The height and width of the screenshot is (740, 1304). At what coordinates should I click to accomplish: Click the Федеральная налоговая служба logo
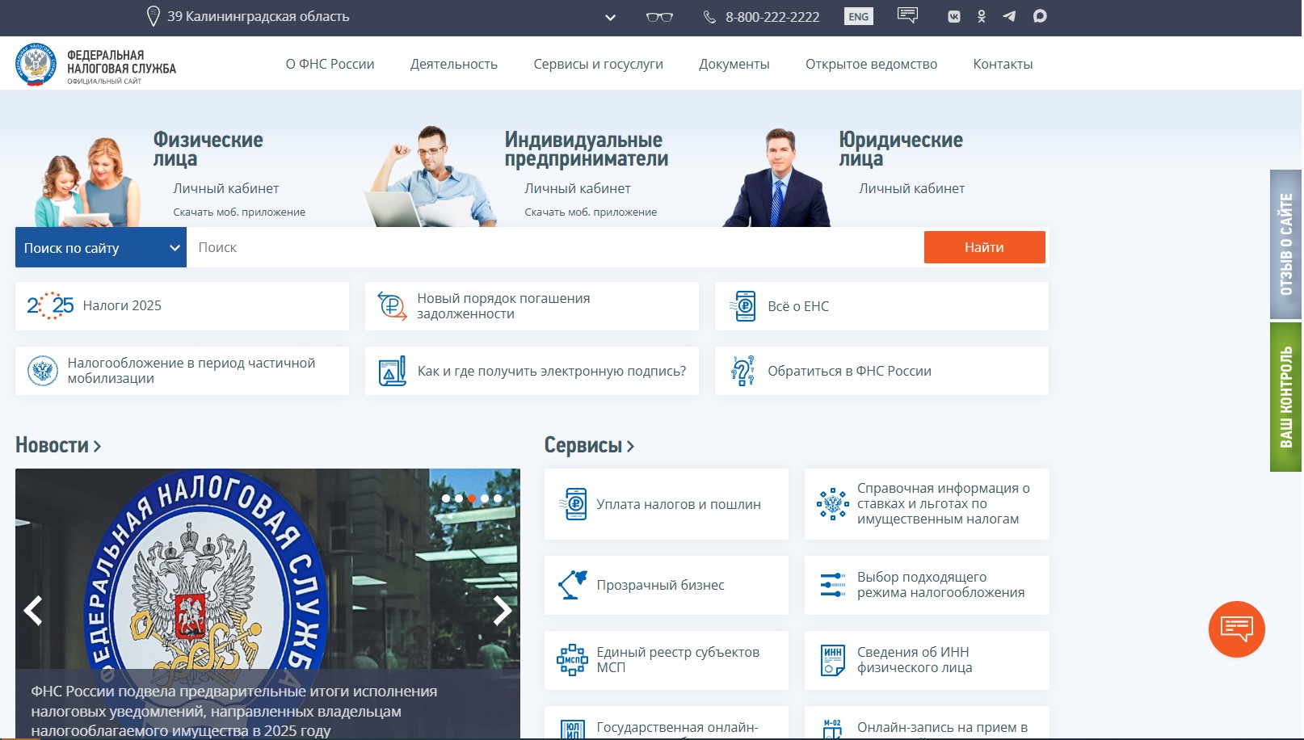pos(95,65)
